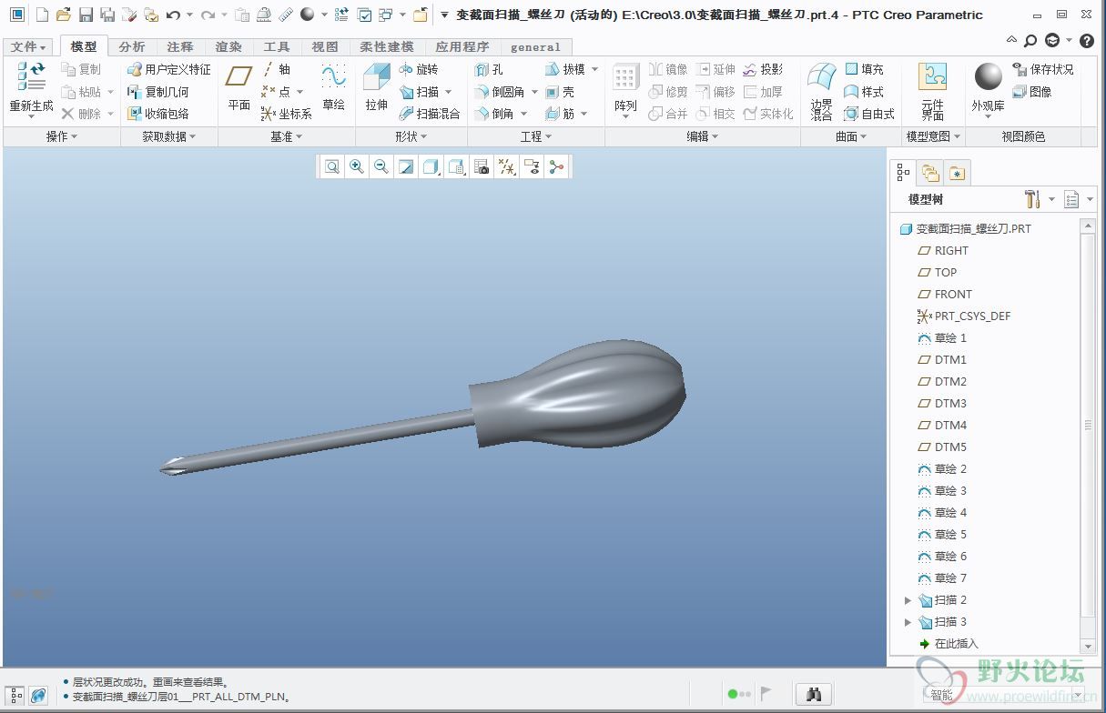This screenshot has width=1106, height=713.
Task: Select the Style (样式) surface tool
Action: [864, 92]
